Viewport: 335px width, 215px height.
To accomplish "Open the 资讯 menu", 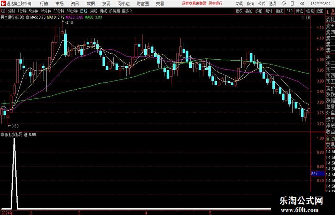I will point(75,4).
